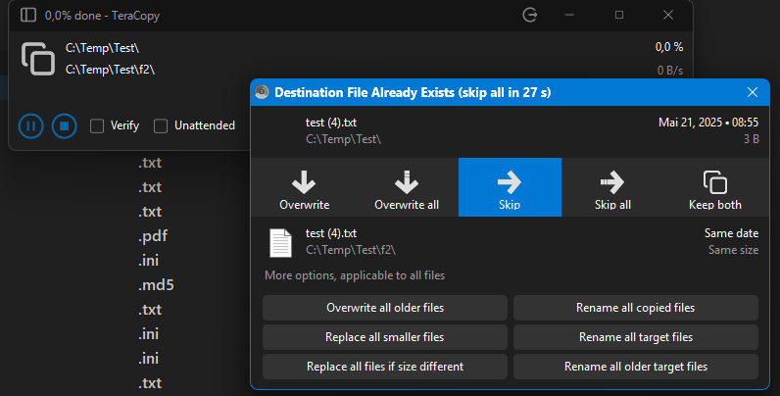Choose Skip all for conflicts
Image resolution: width=780 pixels, height=396 pixels.
tap(612, 188)
